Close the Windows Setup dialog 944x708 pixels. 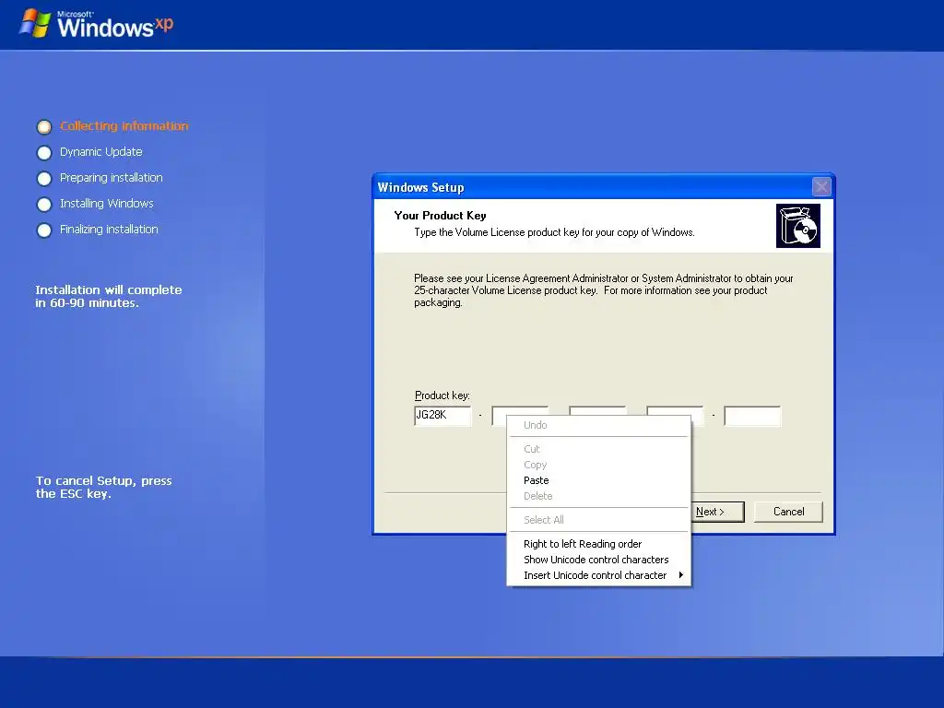tap(821, 186)
